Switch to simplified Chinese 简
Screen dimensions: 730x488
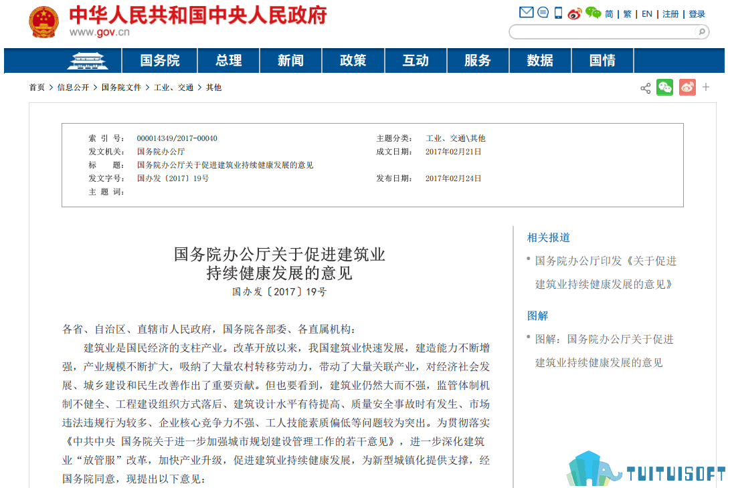pyautogui.click(x=609, y=14)
